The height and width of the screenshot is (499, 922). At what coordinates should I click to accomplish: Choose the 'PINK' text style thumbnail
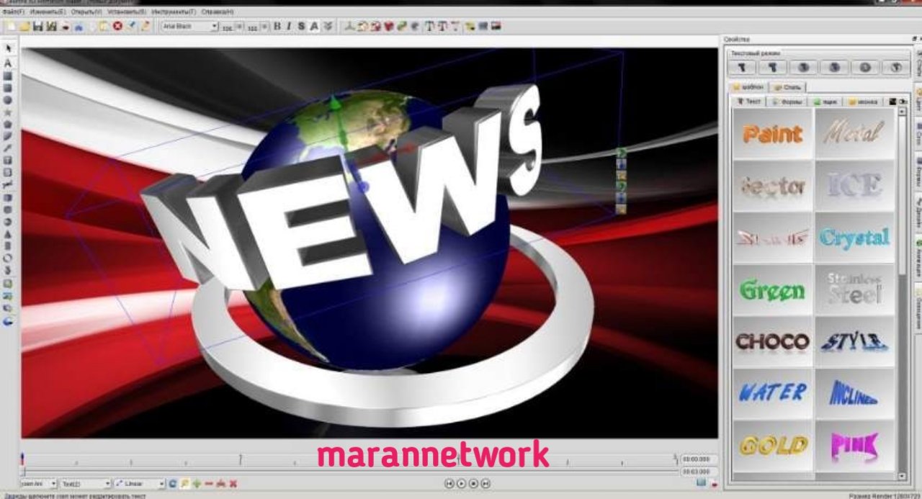(x=854, y=445)
